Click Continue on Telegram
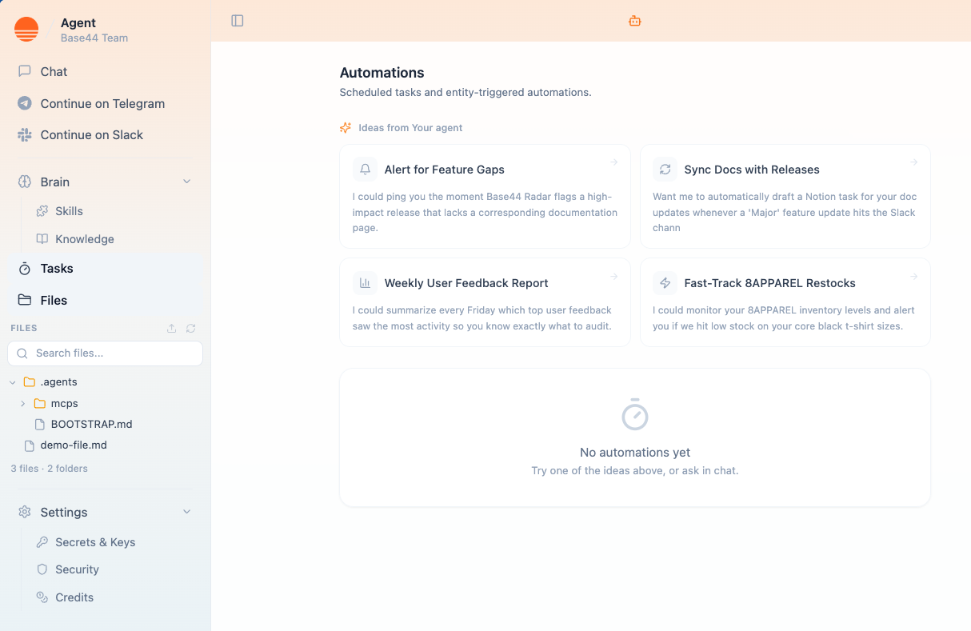 102,103
